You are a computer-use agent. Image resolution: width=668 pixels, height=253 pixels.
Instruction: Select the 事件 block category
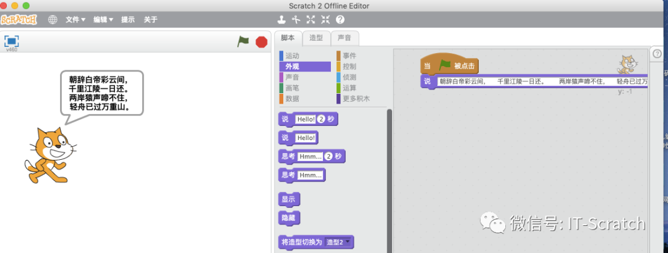(x=361, y=56)
